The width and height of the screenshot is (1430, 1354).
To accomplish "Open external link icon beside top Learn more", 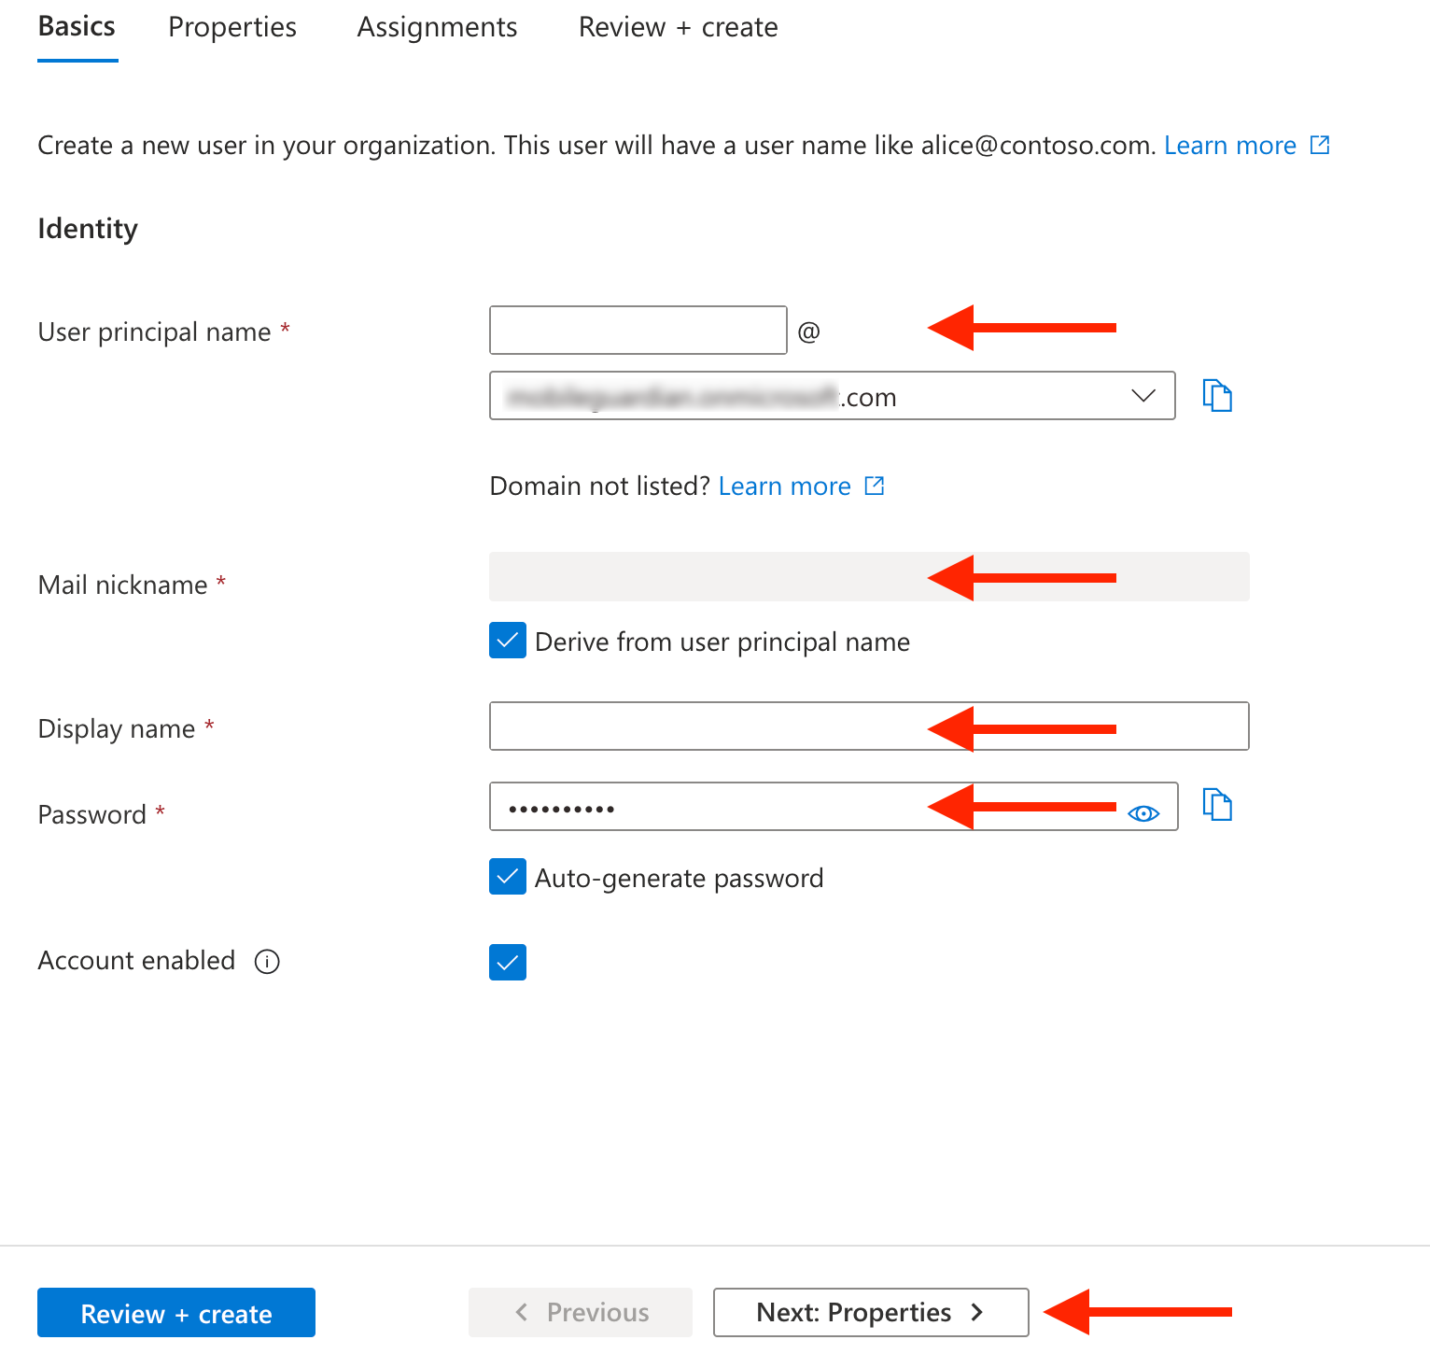I will 1320,145.
